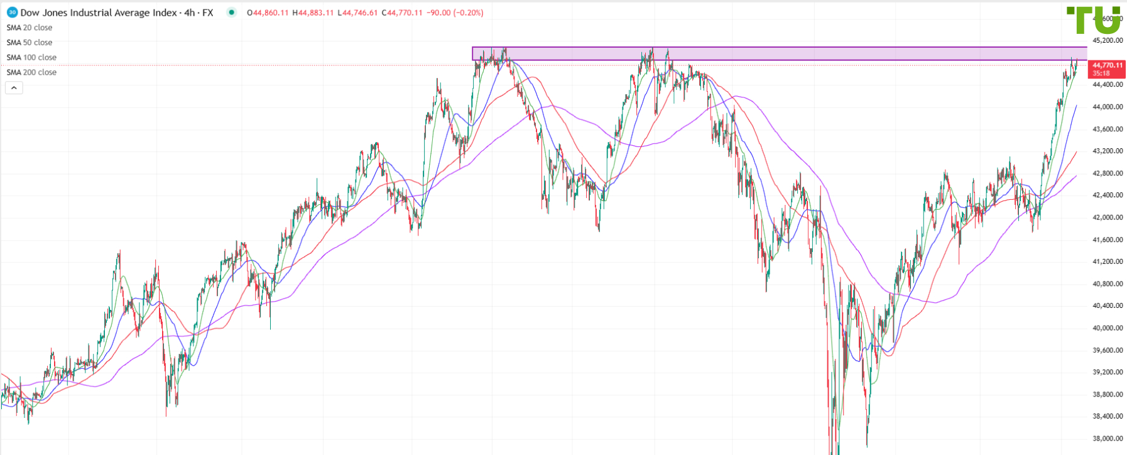This screenshot has height=455, width=1127.
Task: Select the SMA 200 close indicator legend
Action: (x=31, y=72)
